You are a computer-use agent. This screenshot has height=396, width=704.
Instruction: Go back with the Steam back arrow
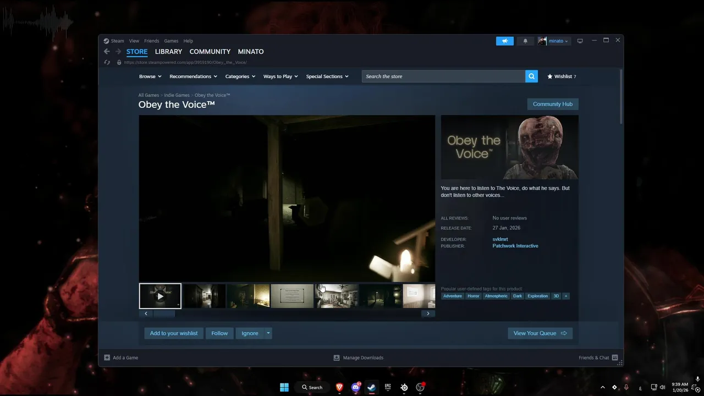(107, 52)
